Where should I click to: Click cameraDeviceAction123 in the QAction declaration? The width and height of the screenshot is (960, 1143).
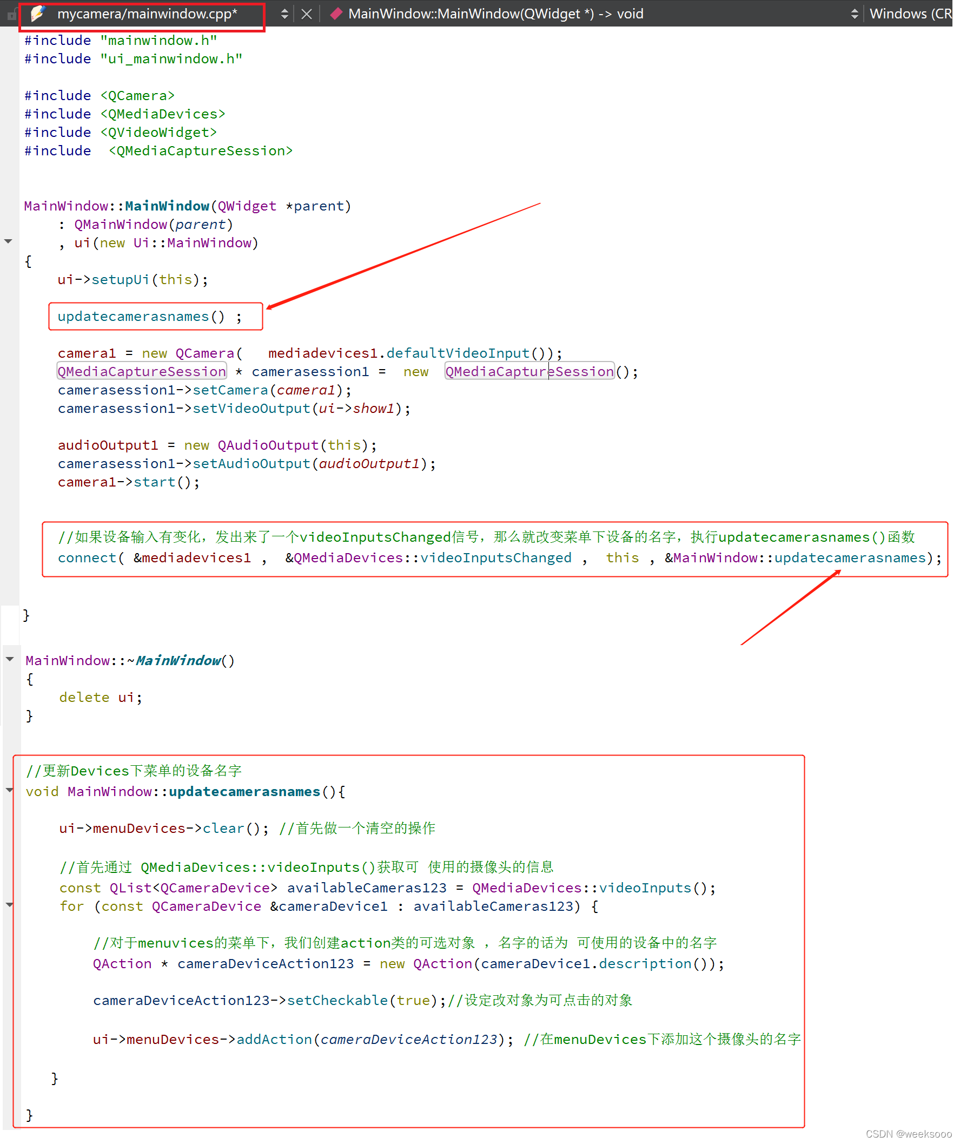pyautogui.click(x=266, y=964)
